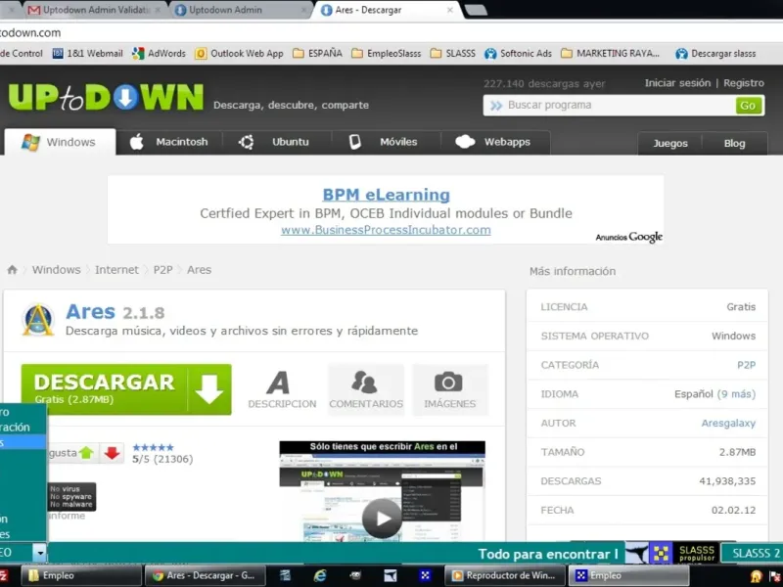The height and width of the screenshot is (587, 783).
Task: Click the SLASSS 2 button
Action: (753, 553)
